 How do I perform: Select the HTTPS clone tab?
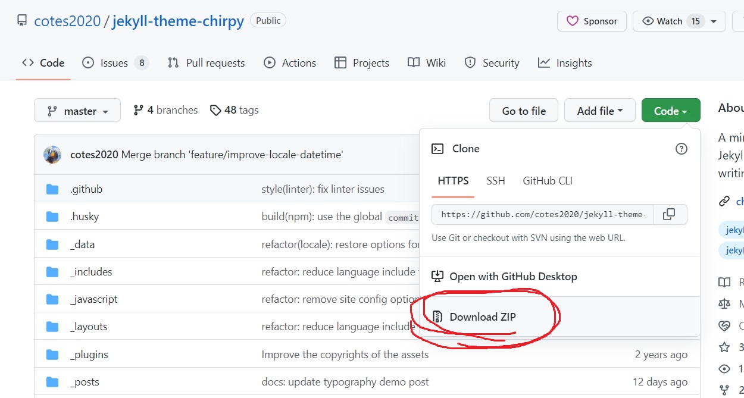tap(453, 181)
